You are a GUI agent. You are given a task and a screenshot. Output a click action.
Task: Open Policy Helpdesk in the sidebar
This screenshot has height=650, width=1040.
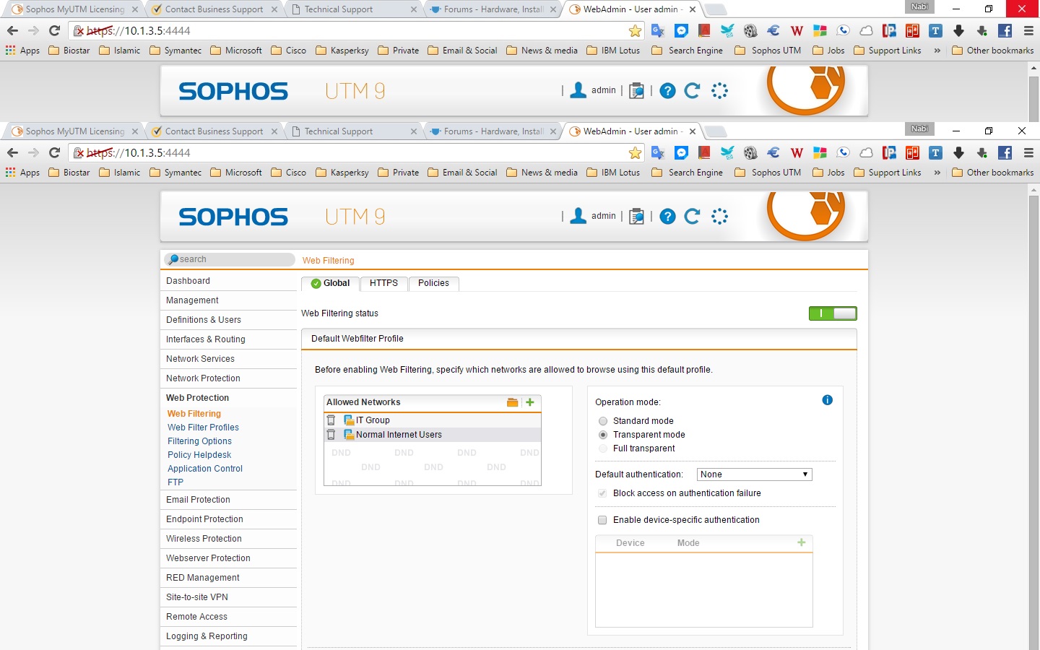pyautogui.click(x=199, y=455)
